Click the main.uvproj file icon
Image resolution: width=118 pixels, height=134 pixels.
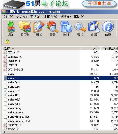[5, 112]
